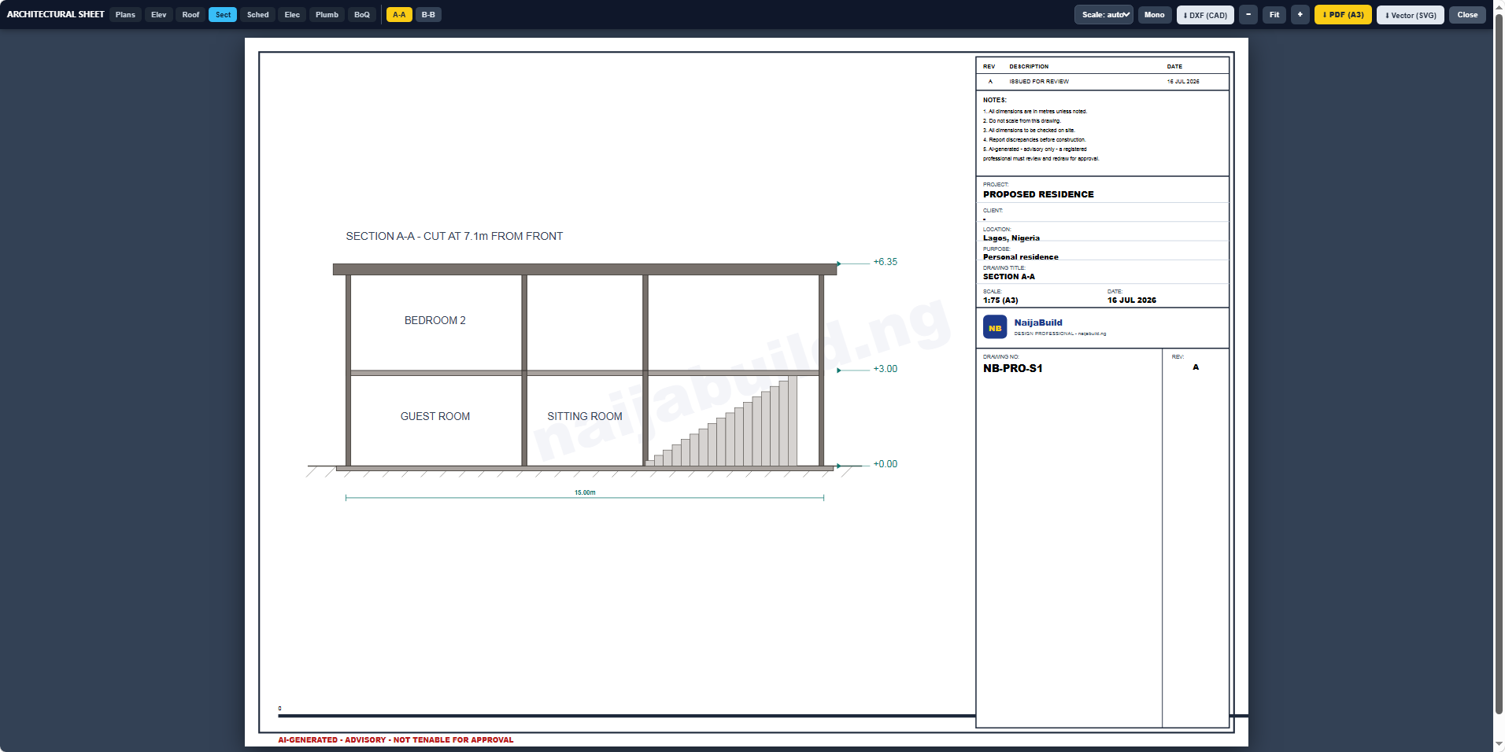This screenshot has height=752, width=1505.
Task: Open the BoQ tab
Action: tap(362, 15)
